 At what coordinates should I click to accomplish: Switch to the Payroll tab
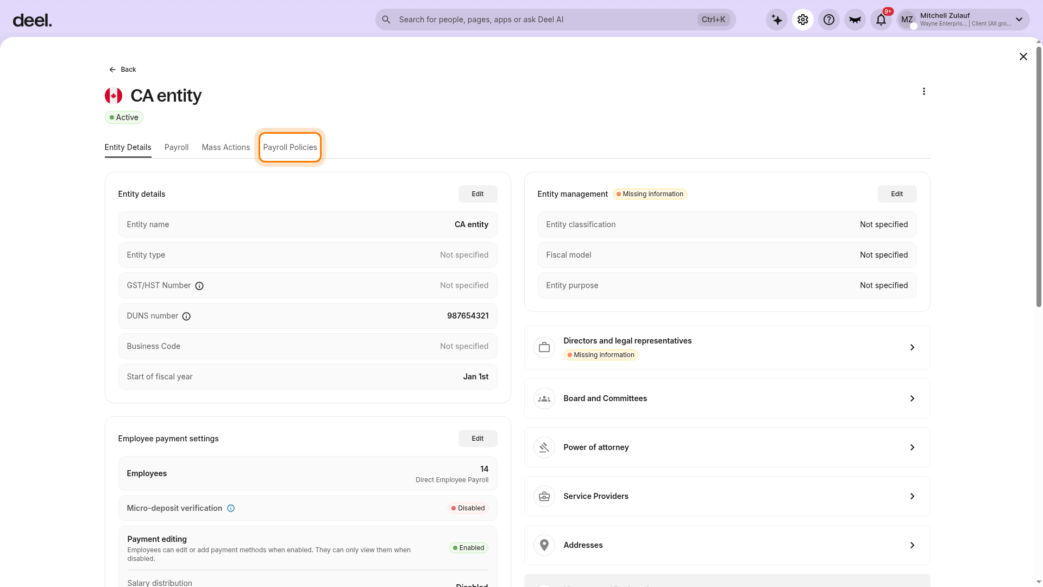(x=177, y=147)
